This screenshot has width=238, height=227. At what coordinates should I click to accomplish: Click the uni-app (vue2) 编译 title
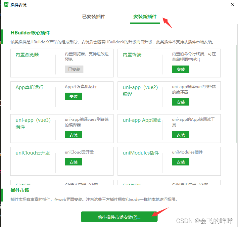[140, 91]
